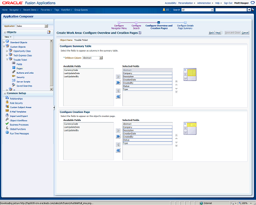Open the Administration menu
256x205 pixels.
point(205,3)
